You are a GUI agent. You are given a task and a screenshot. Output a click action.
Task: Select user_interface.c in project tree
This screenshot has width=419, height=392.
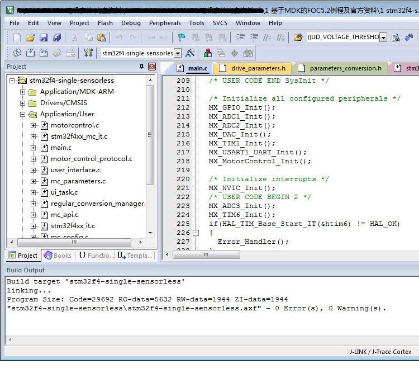tap(75, 170)
